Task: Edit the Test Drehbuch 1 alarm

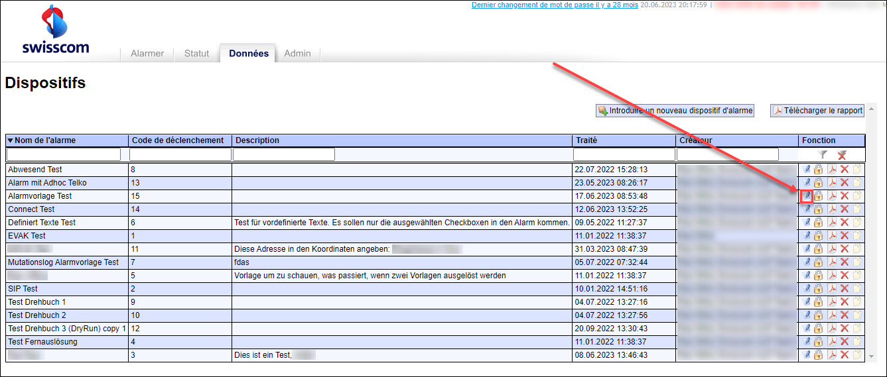Action: [807, 302]
